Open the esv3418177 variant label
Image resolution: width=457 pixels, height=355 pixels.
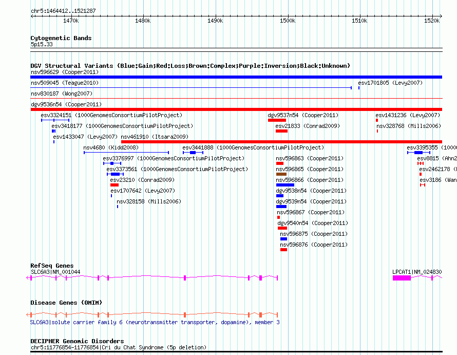point(122,126)
